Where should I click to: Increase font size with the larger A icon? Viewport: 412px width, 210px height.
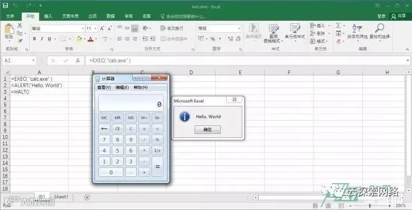coord(102,29)
